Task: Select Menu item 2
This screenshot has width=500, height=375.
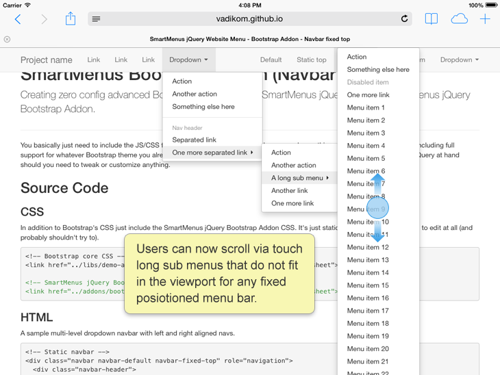Action: [x=378, y=120]
